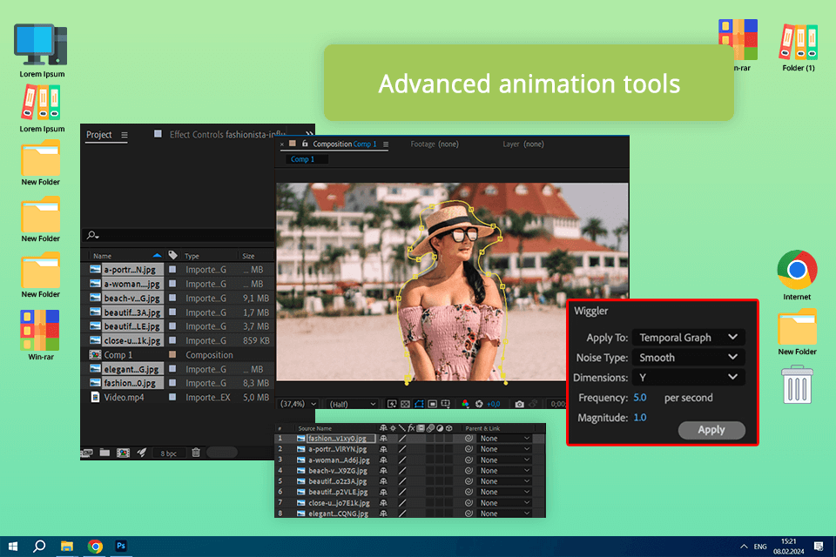Click the Apply button in Wiggler
The image size is (836, 557).
click(x=711, y=430)
